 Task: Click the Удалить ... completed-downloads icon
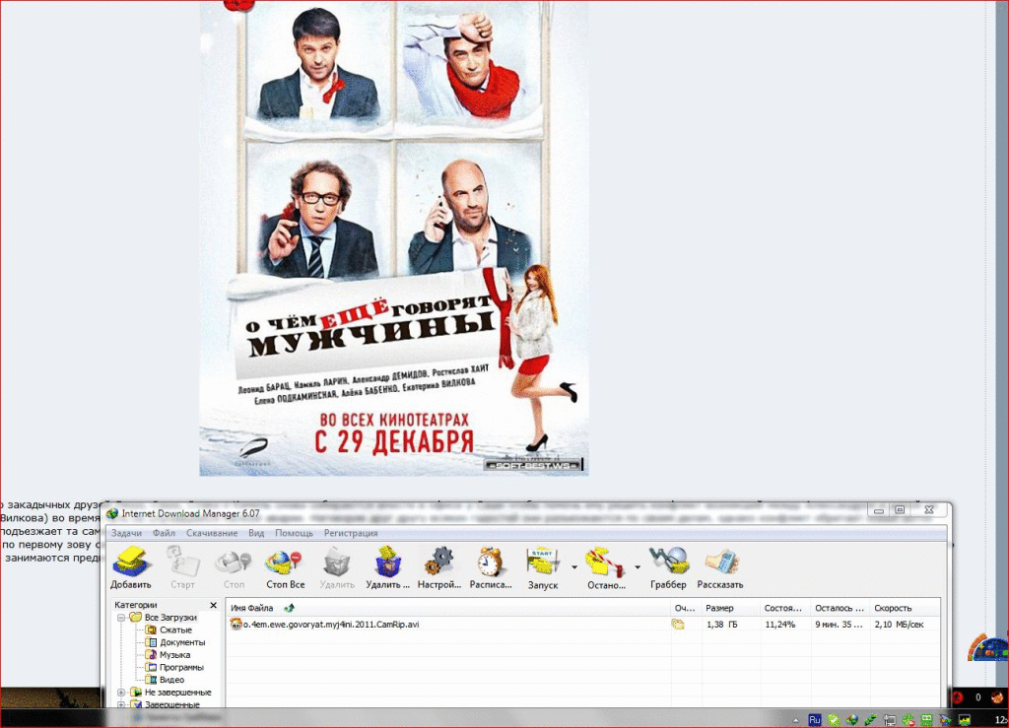click(388, 562)
